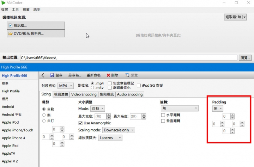This screenshot has height=167, width=254.
Task: Click the top crop value stepper
Action: (62, 129)
